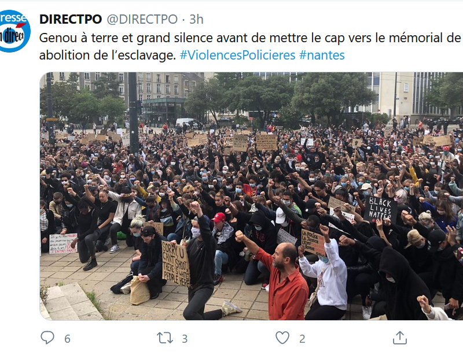Open the 3h timestamp link

pyautogui.click(x=196, y=20)
